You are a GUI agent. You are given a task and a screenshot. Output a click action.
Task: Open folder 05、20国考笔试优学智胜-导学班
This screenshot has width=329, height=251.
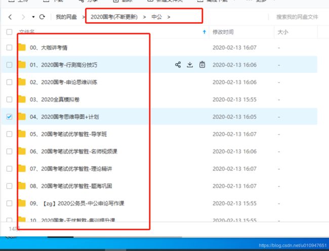click(x=68, y=134)
